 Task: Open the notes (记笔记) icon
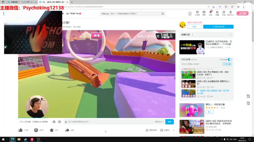pos(162,130)
